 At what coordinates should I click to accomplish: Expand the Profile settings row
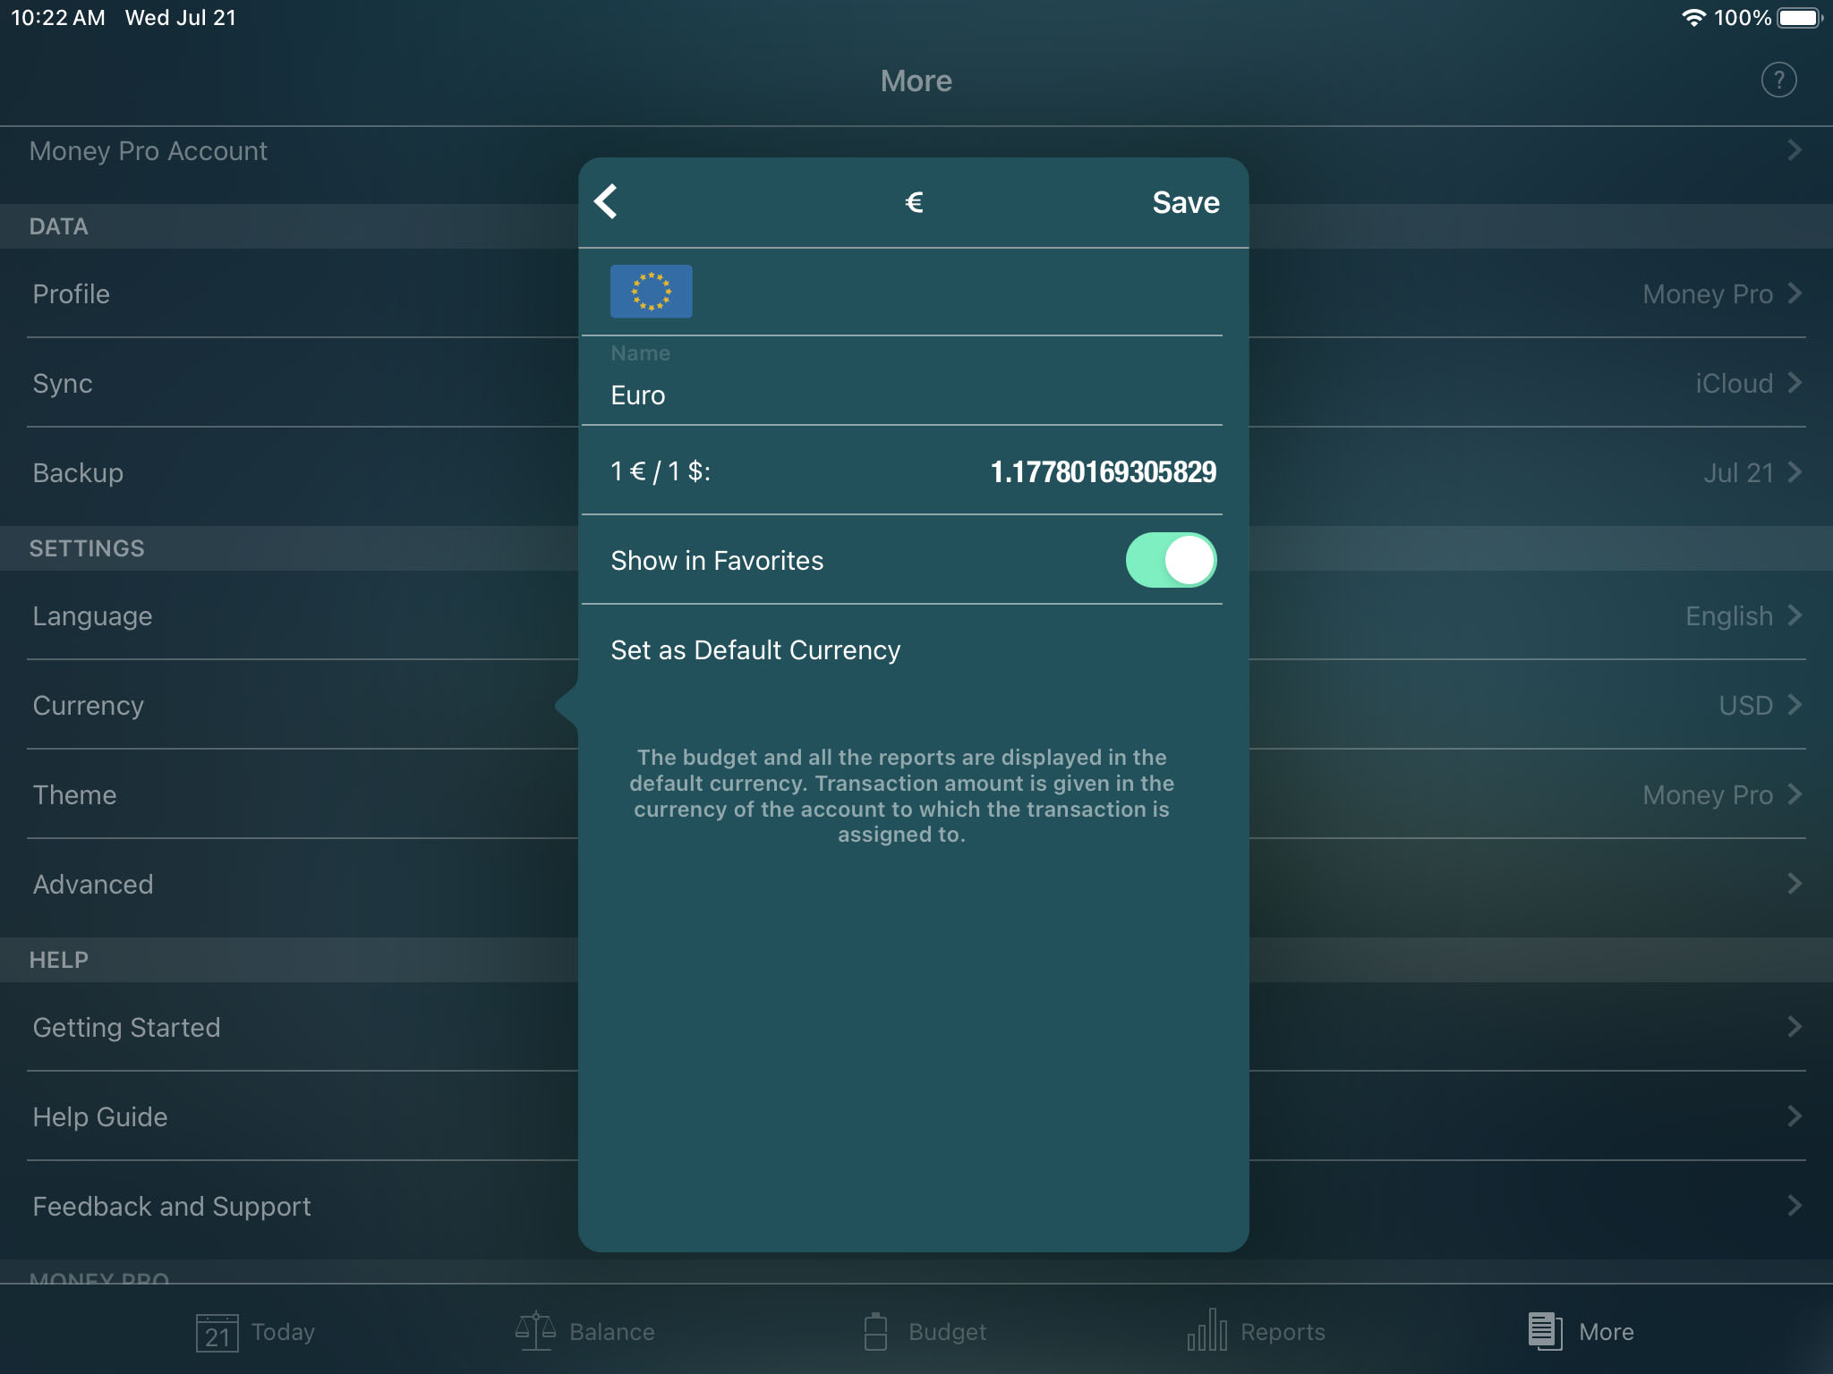point(916,293)
